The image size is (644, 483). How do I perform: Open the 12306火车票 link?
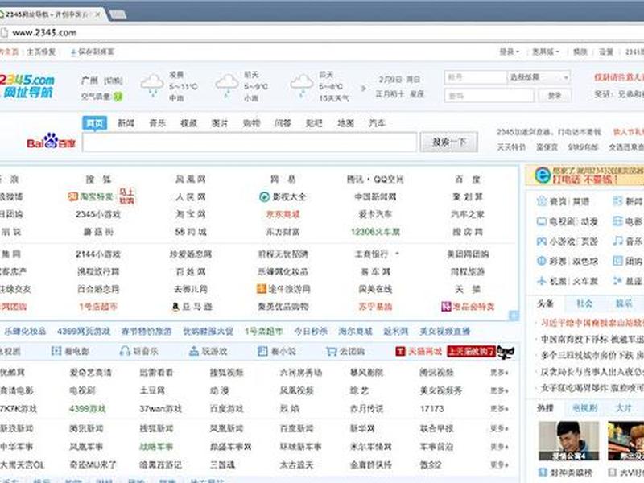click(375, 232)
